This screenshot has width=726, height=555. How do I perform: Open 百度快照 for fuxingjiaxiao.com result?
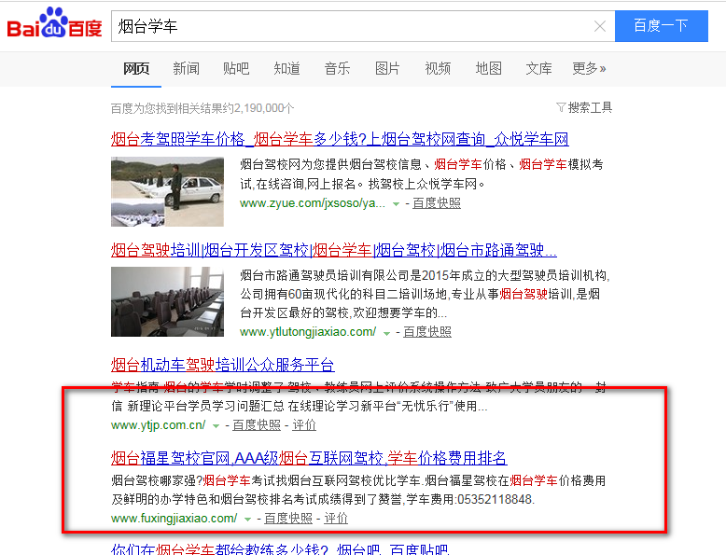click(288, 518)
